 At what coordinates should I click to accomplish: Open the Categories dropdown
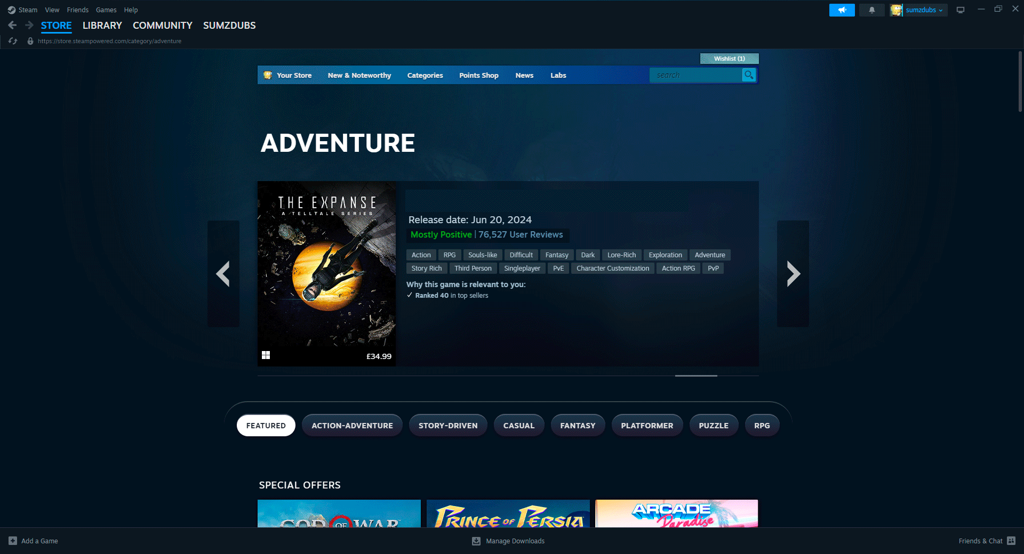[425, 75]
